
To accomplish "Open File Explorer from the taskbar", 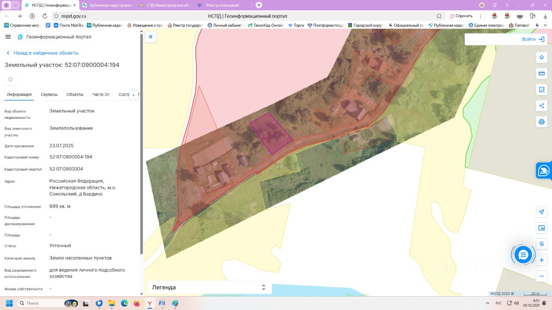I will [x=112, y=303].
